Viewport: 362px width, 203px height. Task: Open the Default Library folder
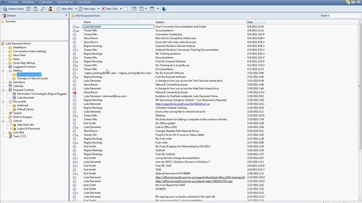pyautogui.click(x=25, y=109)
